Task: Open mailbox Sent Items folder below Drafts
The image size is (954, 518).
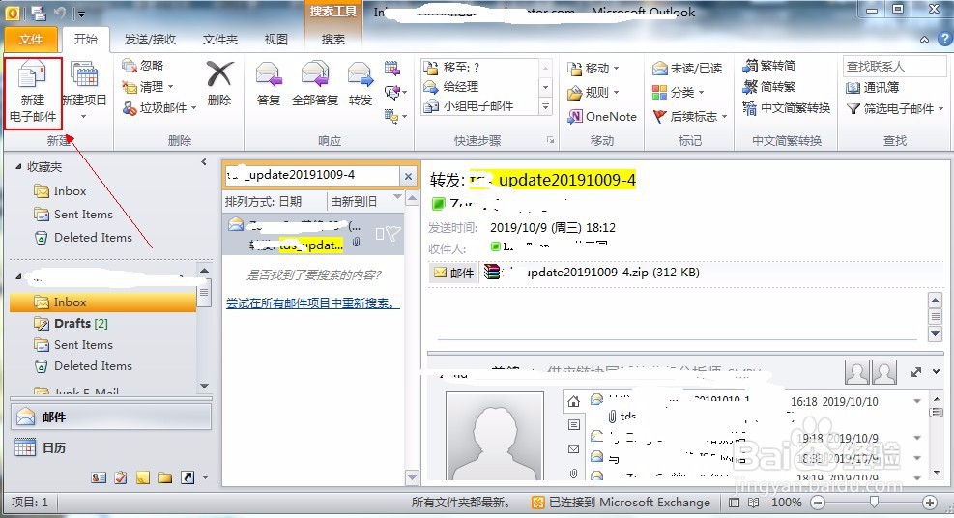Action: click(73, 345)
